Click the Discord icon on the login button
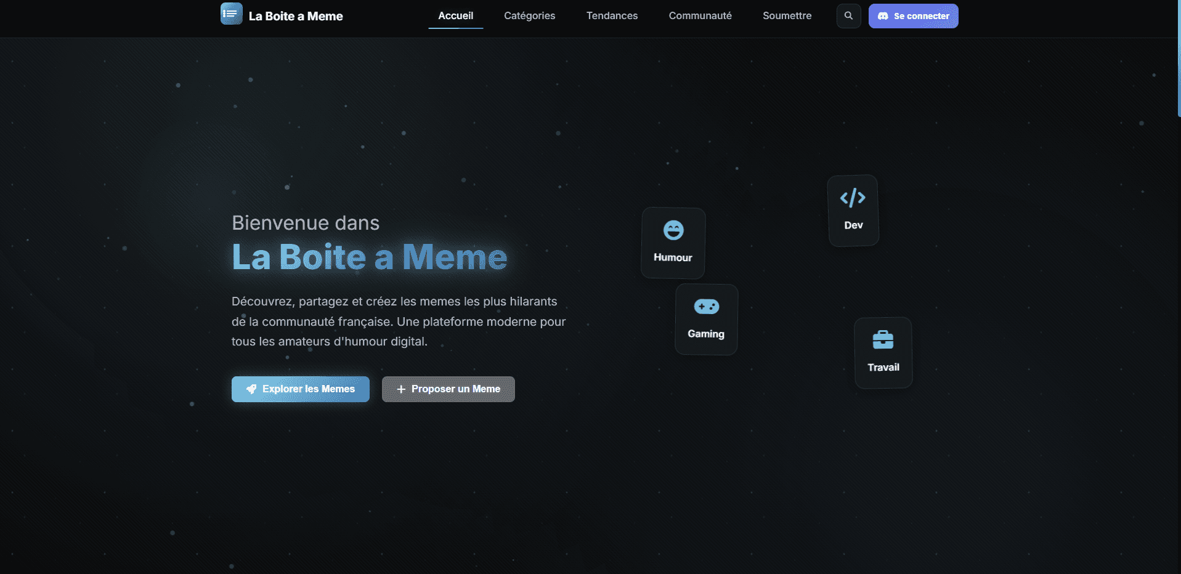The height and width of the screenshot is (574, 1181). (883, 16)
